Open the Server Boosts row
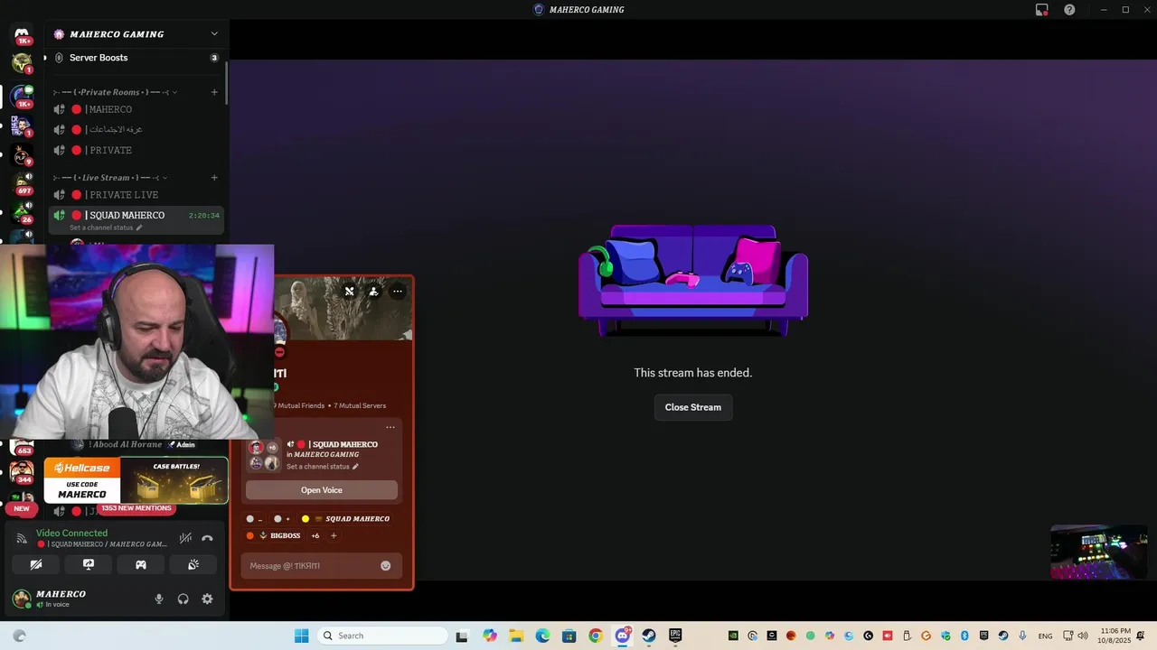The width and height of the screenshot is (1157, 650). [136, 58]
